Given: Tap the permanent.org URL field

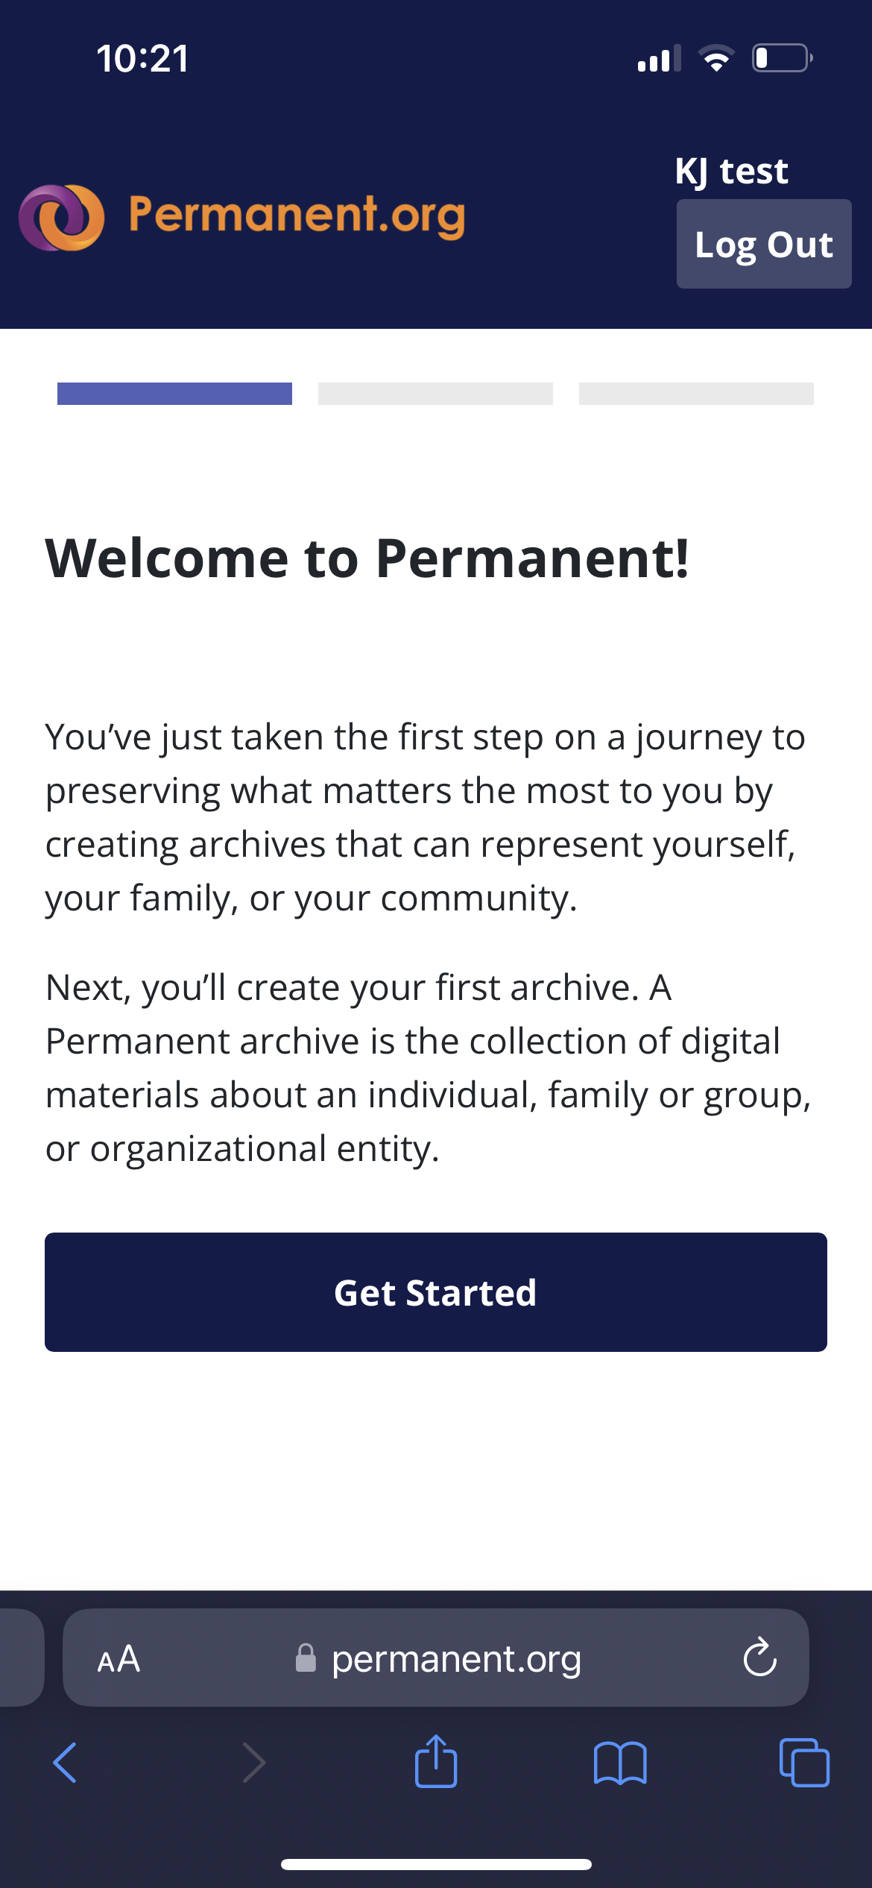Looking at the screenshot, I should 456,1659.
